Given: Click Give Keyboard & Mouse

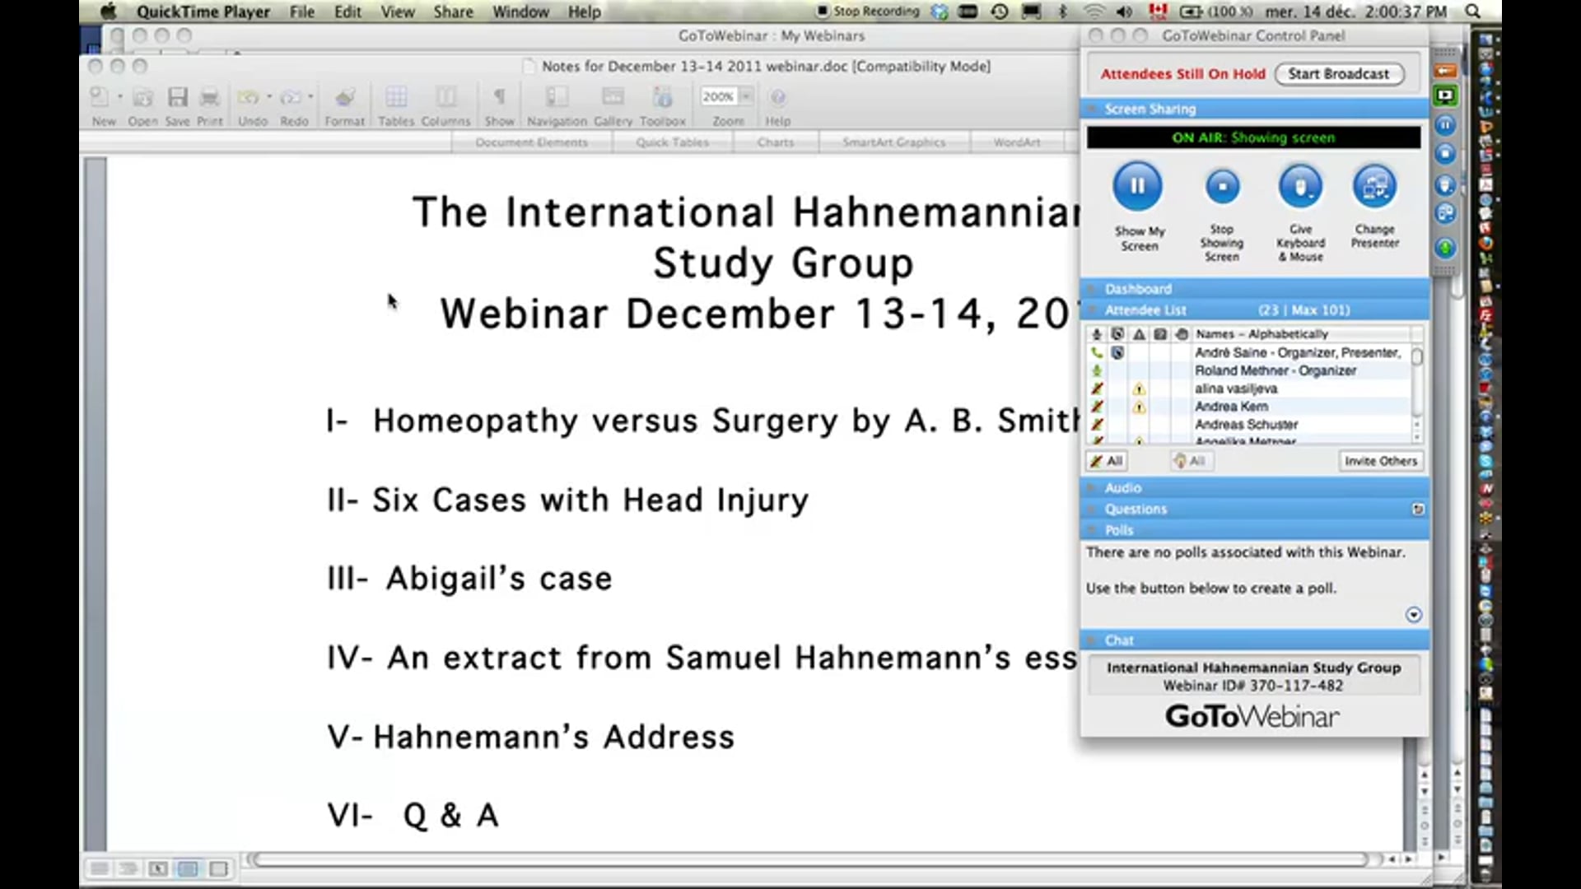Looking at the screenshot, I should (1299, 186).
